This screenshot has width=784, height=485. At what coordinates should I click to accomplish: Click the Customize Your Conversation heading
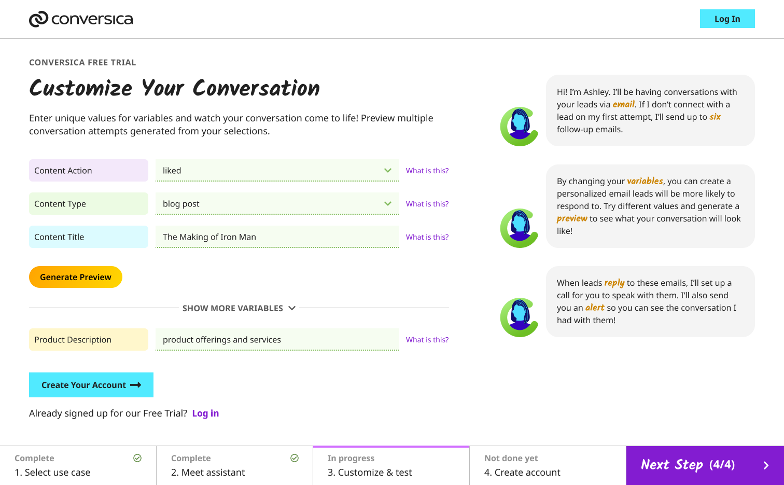click(x=175, y=88)
